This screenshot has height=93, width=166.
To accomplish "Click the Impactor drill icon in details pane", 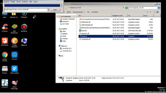I will [x=61, y=79].
